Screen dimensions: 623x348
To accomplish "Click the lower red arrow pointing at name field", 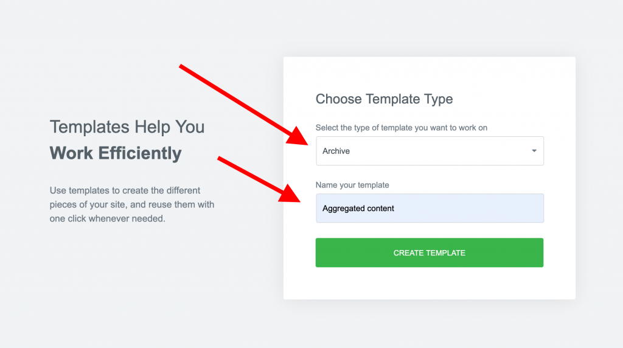I will [256, 178].
